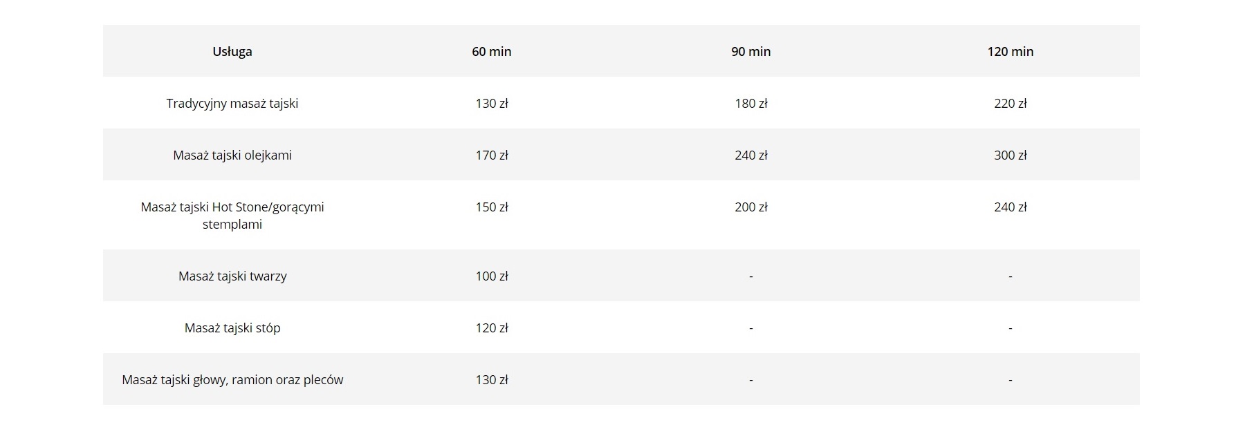Click the Usługa column header
Viewport: 1254px width, 436px height.
232,52
